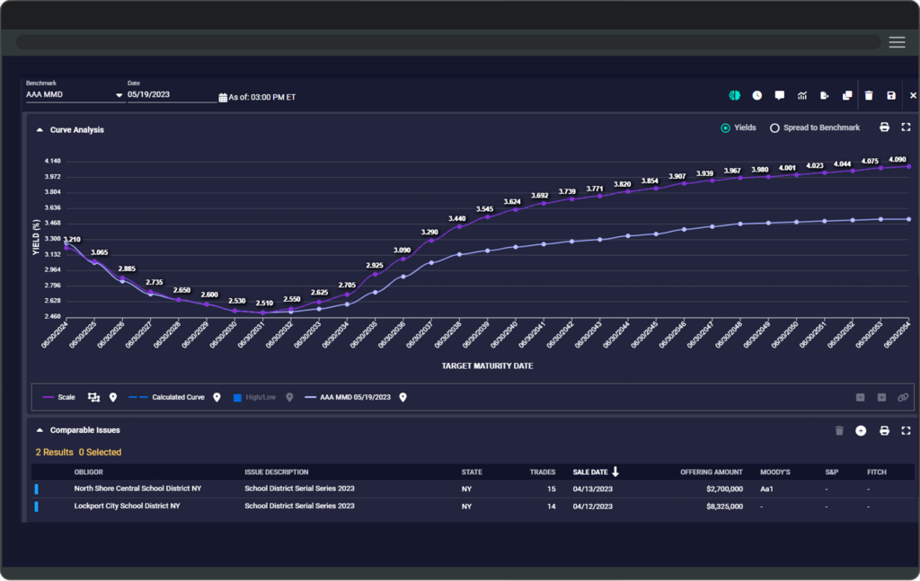
Task: Export data via the document-export icon
Action: [x=824, y=94]
